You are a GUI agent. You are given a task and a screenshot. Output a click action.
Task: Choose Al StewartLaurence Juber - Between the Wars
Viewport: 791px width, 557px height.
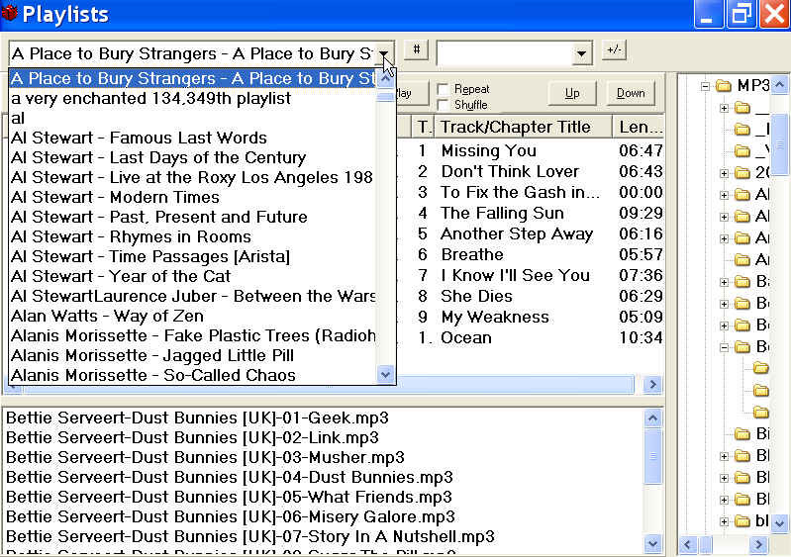193,296
